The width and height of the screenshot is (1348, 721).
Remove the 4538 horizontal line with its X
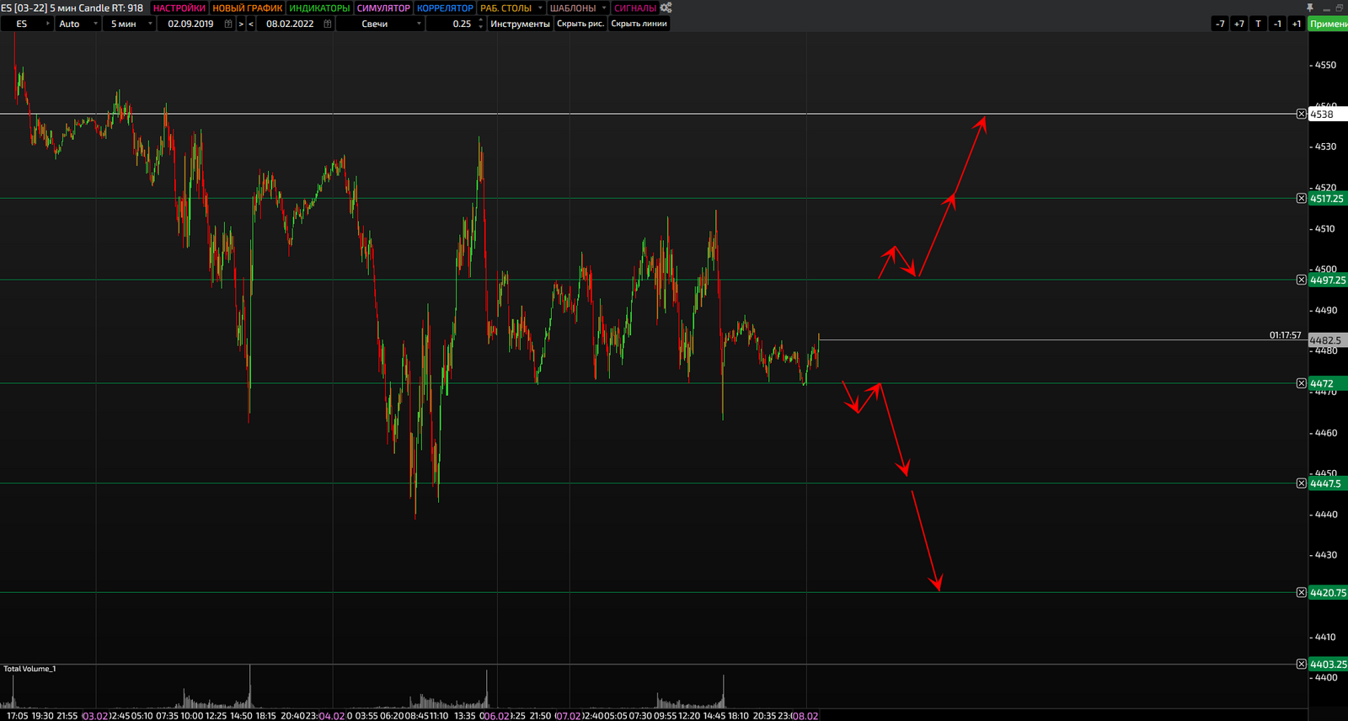pyautogui.click(x=1301, y=114)
